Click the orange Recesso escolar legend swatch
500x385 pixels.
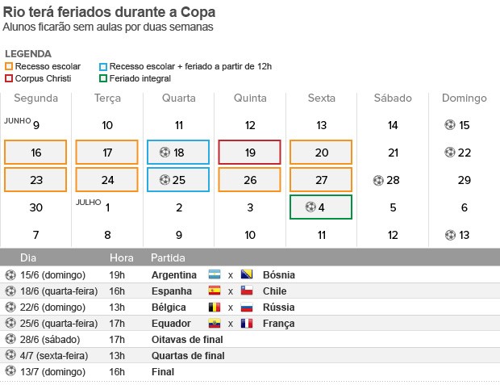tap(9, 66)
